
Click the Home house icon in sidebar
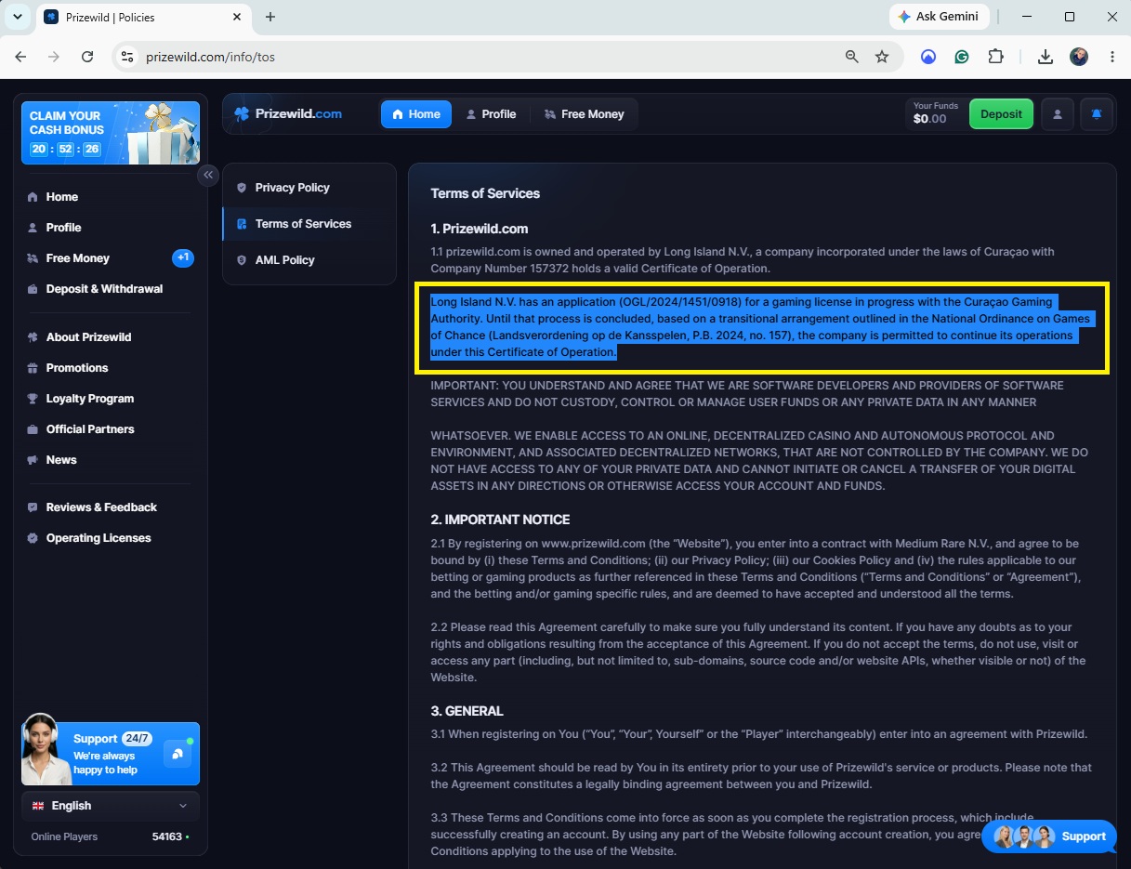tap(33, 197)
